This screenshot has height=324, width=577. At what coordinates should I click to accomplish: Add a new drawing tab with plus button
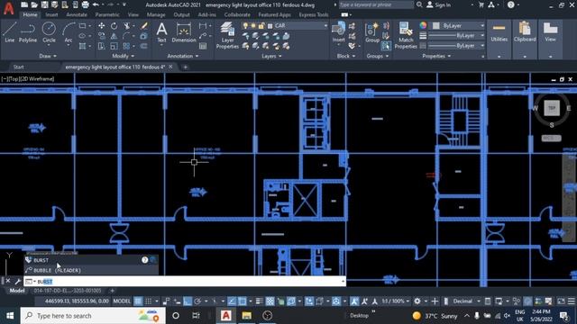click(185, 67)
